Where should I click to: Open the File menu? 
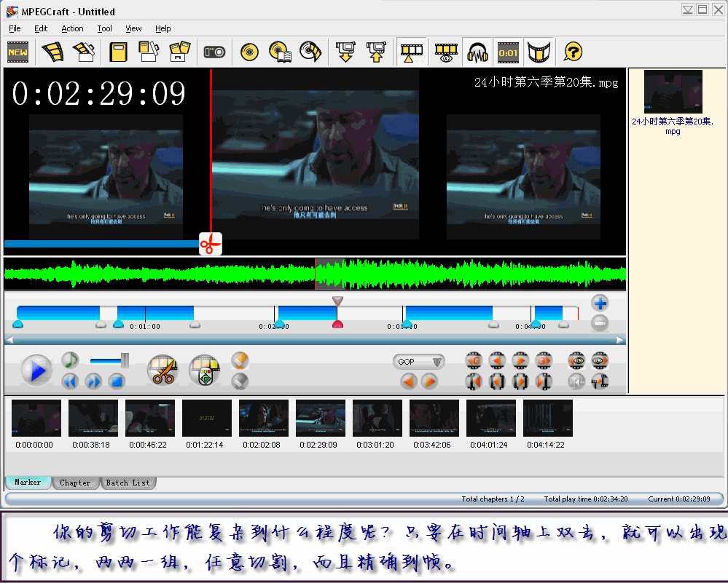[15, 28]
